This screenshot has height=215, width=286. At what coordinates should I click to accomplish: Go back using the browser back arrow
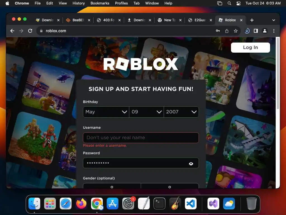12,31
